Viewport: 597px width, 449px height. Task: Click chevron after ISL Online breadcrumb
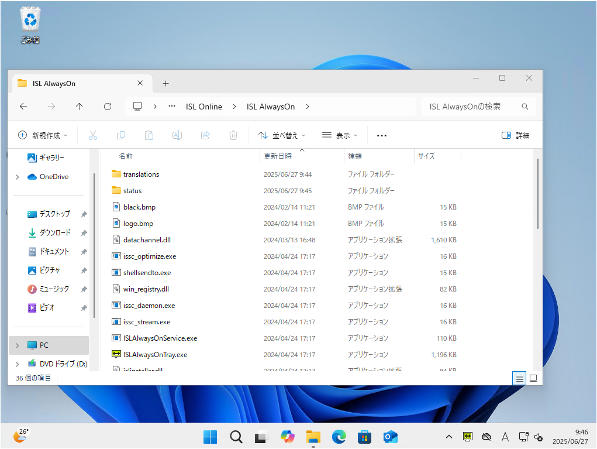pos(234,107)
